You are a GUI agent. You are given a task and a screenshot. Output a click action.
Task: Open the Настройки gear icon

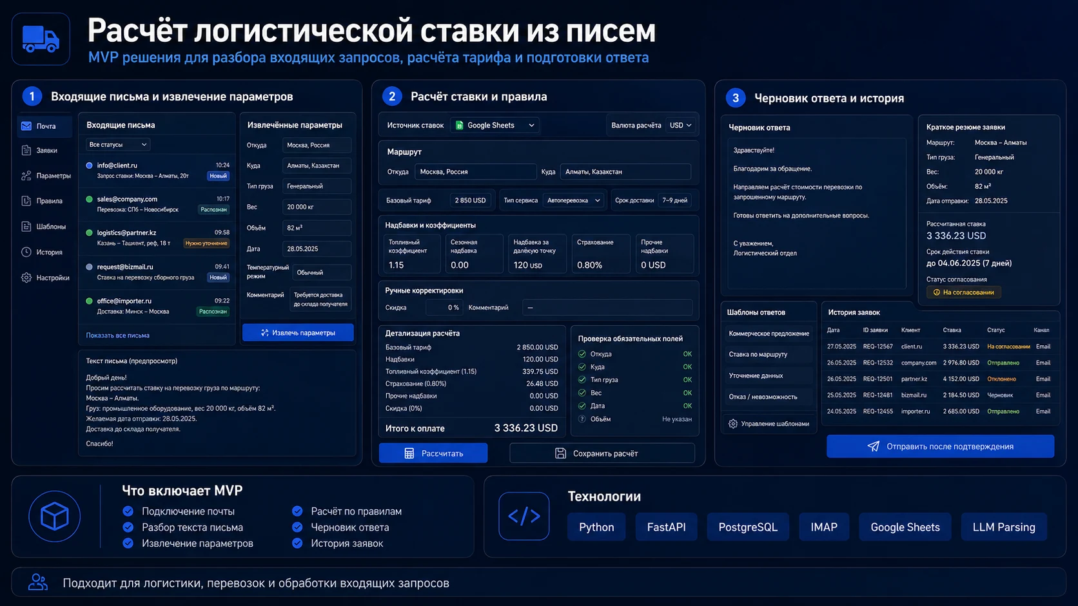[x=26, y=278]
